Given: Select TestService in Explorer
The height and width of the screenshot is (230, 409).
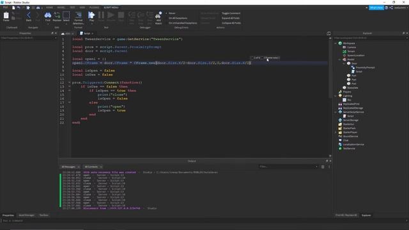Looking at the screenshot, I should 349,148.
